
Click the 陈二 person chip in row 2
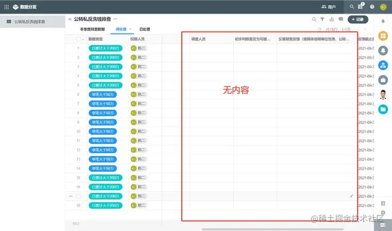click(139, 58)
